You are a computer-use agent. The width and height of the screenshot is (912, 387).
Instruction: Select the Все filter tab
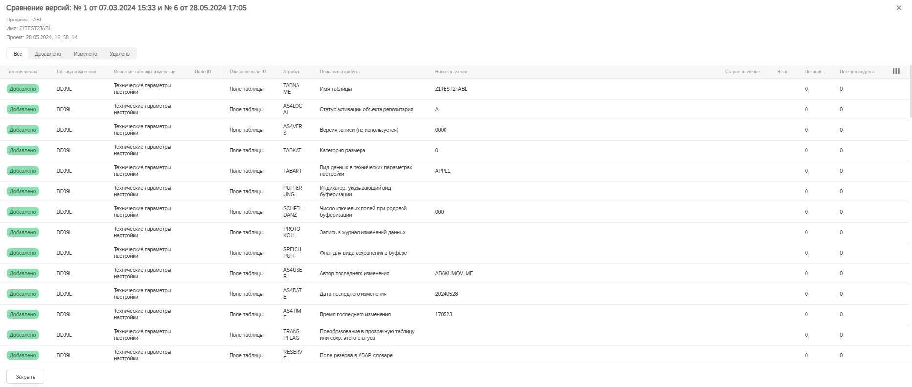(x=18, y=54)
